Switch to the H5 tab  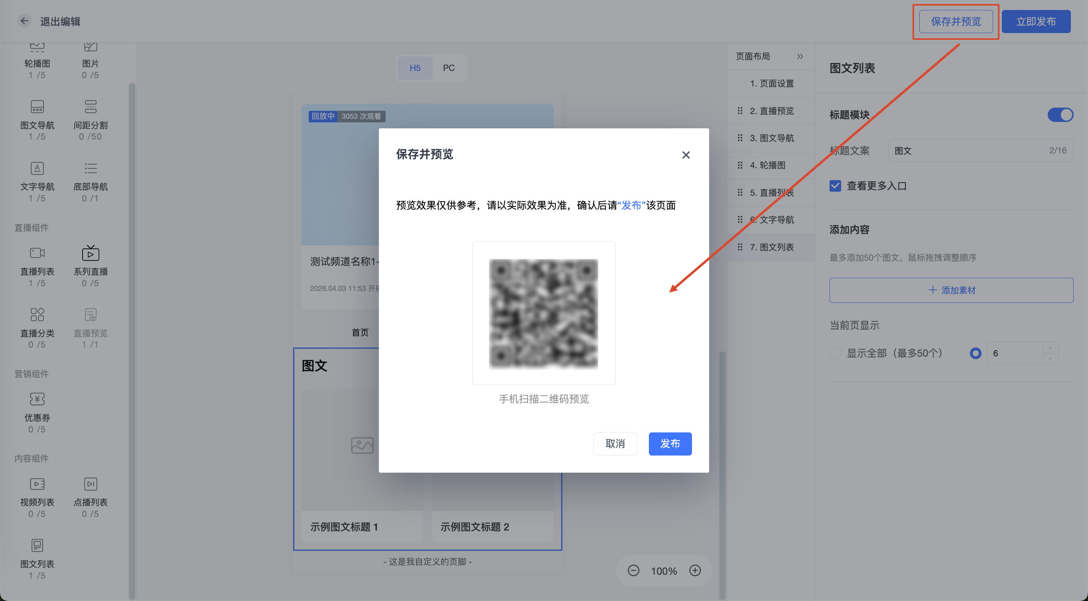pos(415,68)
